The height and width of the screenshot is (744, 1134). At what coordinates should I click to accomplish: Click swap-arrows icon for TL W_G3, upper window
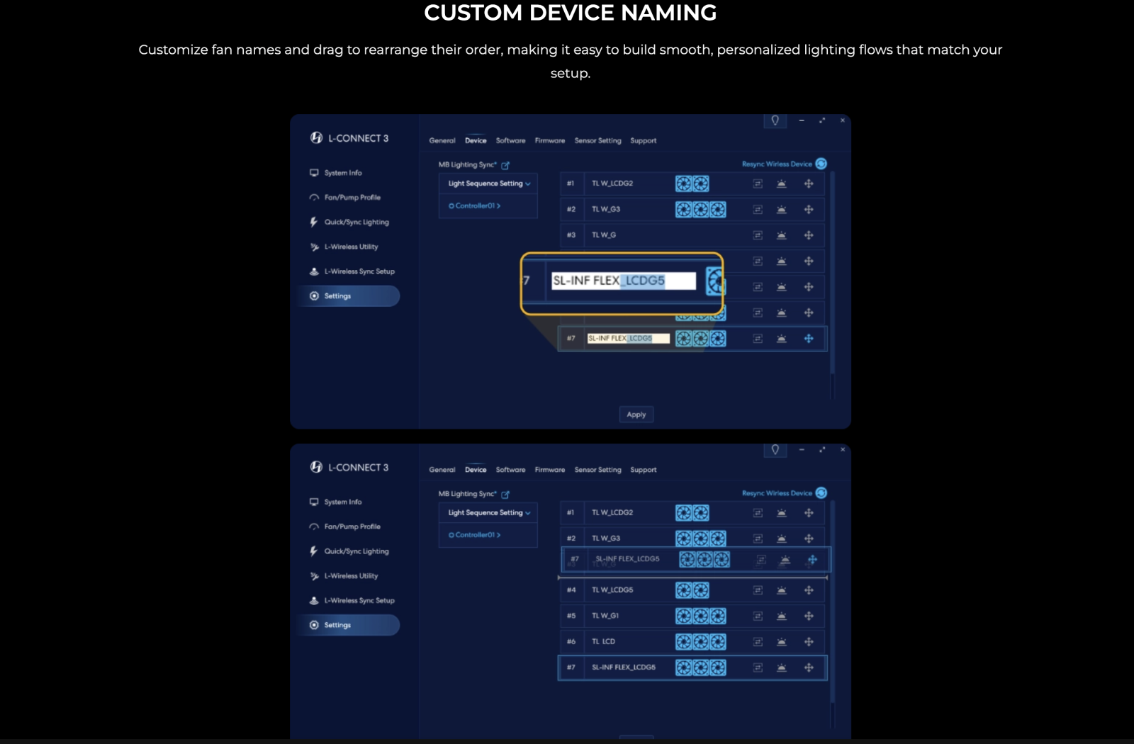[758, 210]
